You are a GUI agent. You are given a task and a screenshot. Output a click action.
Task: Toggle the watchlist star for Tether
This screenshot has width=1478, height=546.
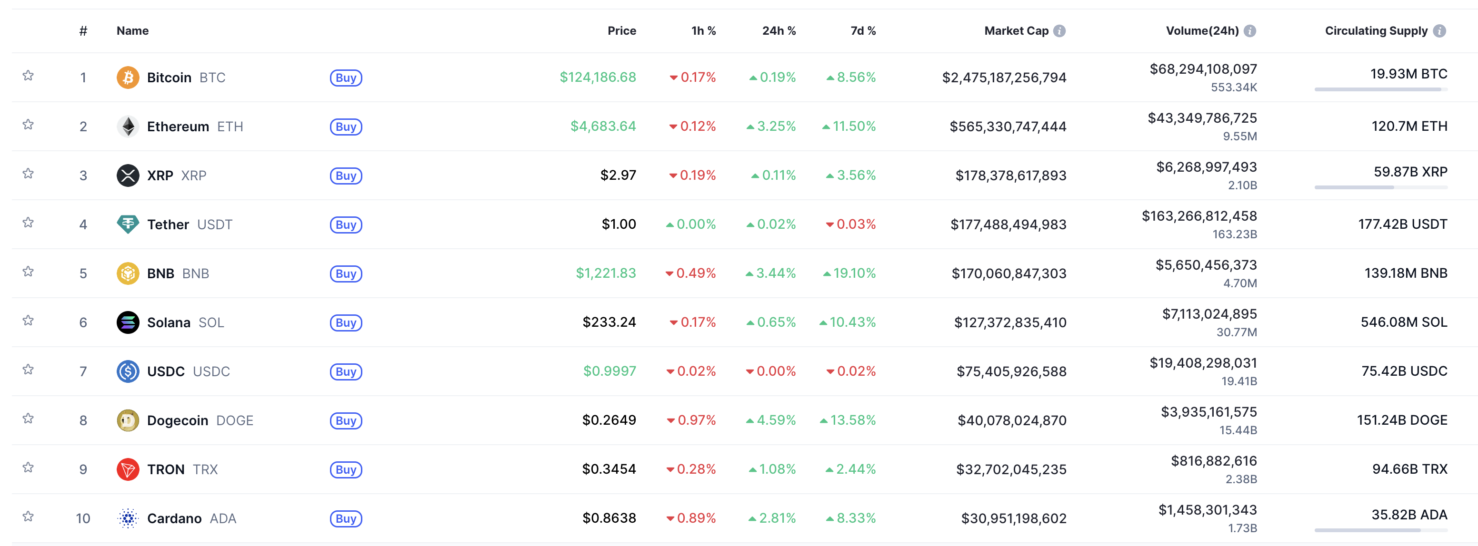click(28, 222)
